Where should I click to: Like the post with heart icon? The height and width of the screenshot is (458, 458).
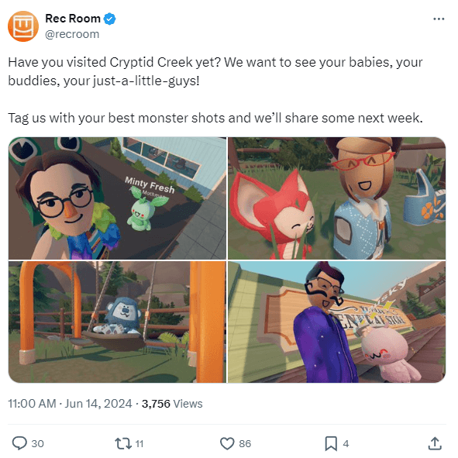point(227,443)
